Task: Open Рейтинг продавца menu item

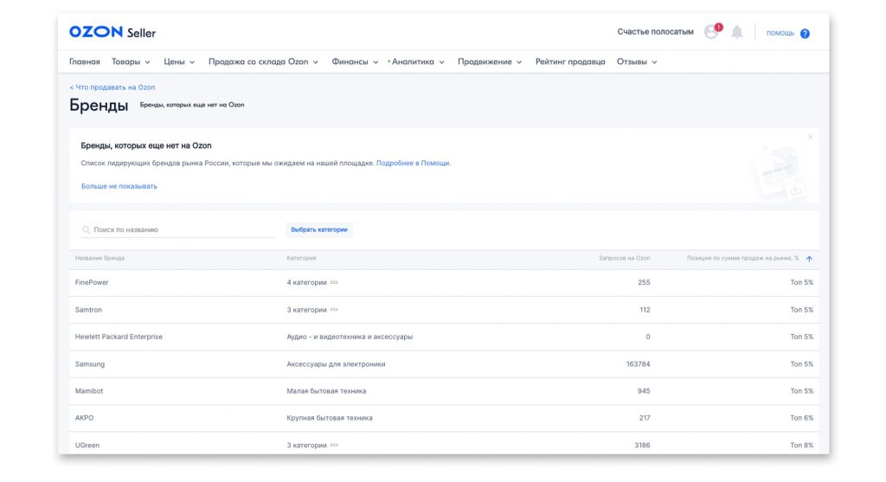Action: click(570, 62)
